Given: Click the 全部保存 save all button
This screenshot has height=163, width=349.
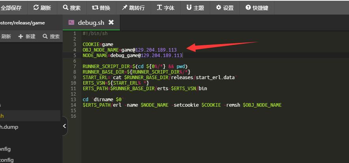Looking at the screenshot, I should pyautogui.click(x=11, y=7).
